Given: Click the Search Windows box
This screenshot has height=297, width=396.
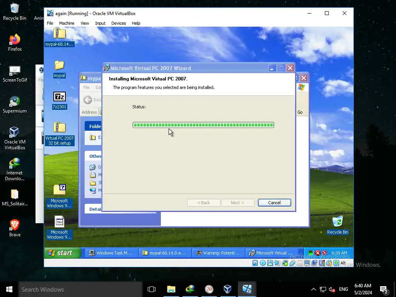Looking at the screenshot, I should [80, 289].
